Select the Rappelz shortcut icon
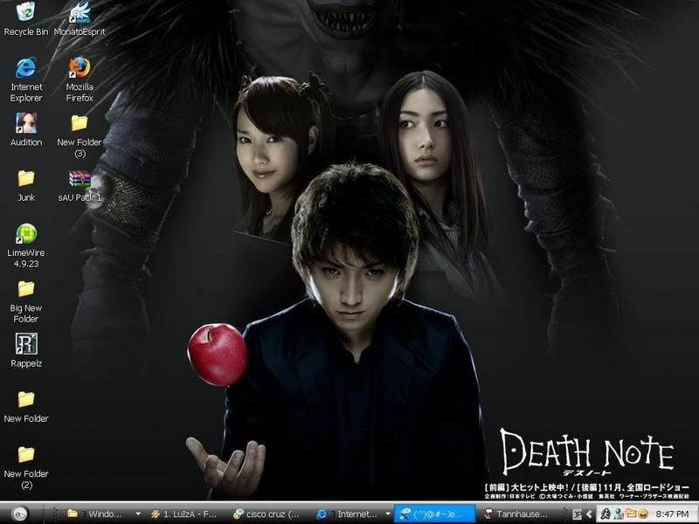699x524 pixels. pos(26,350)
